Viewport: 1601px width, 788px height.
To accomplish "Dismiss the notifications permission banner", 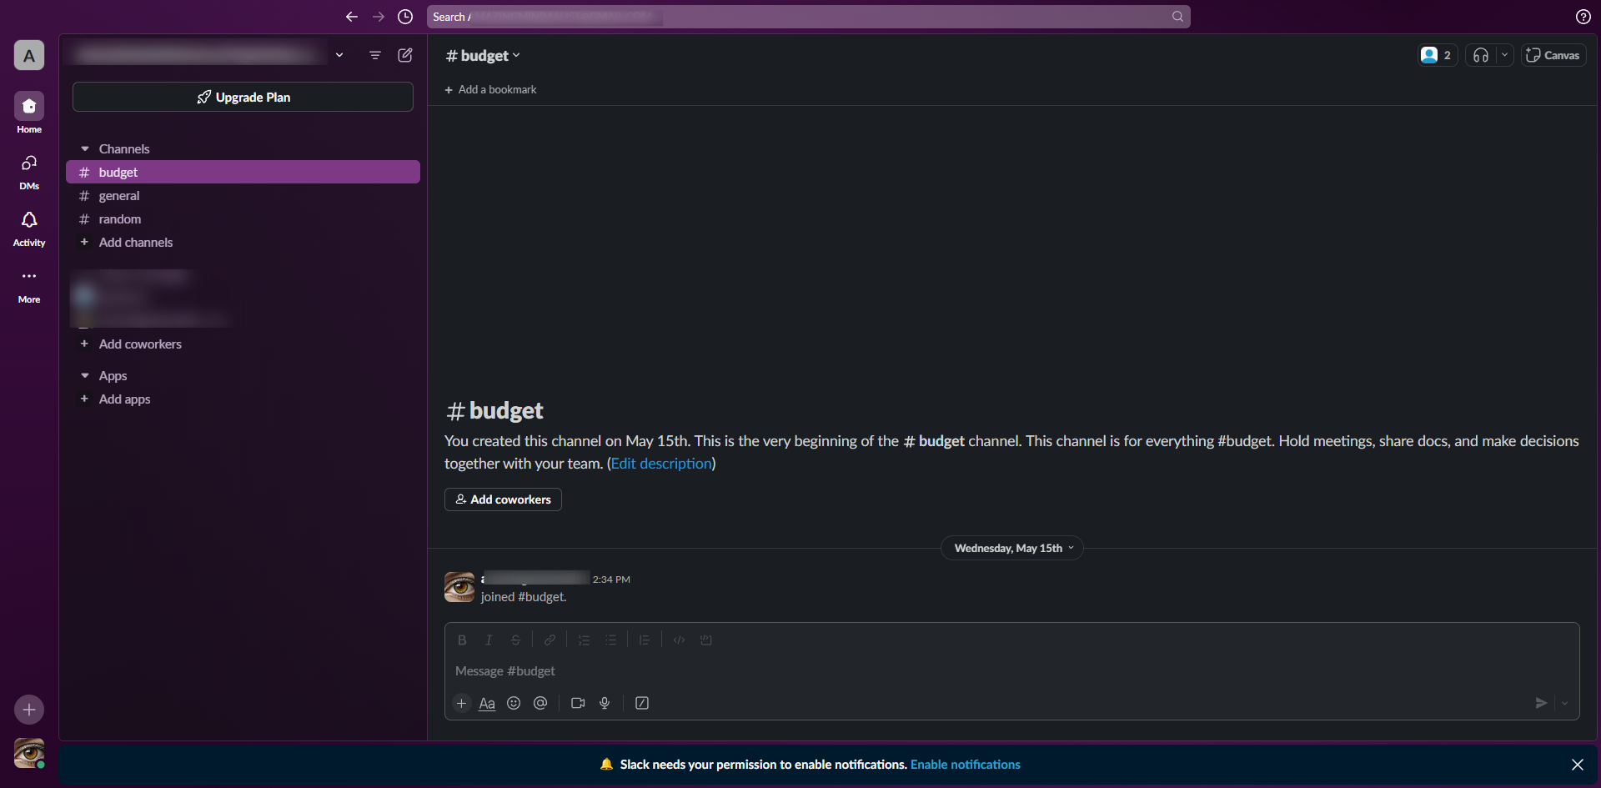I will [1578, 765].
